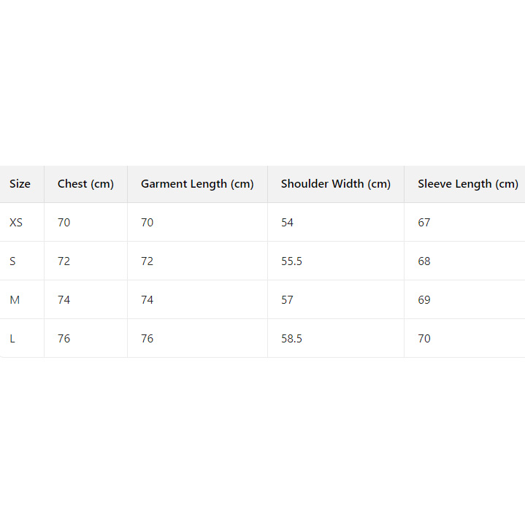Click the Shoulder Width (cm) header
Image resolution: width=525 pixels, height=525 pixels.
[x=336, y=184]
